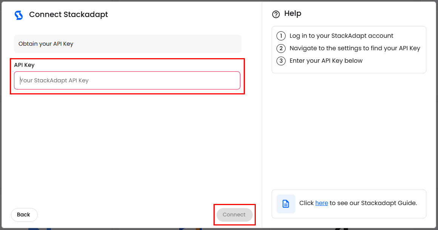Click the step 2 circled number
This screenshot has width=438, height=230.
click(x=281, y=48)
